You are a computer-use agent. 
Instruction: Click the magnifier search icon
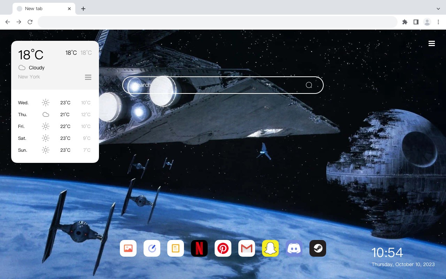[309, 85]
